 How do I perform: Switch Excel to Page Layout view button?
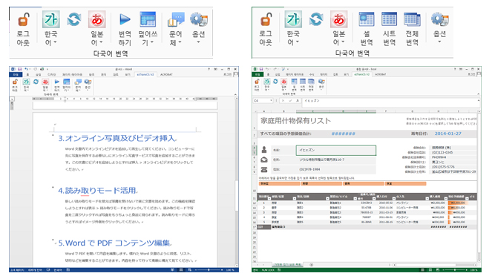click(430, 270)
